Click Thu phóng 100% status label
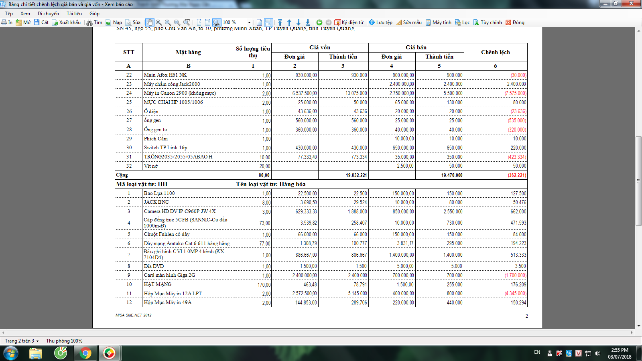The width and height of the screenshot is (642, 361). coord(64,341)
